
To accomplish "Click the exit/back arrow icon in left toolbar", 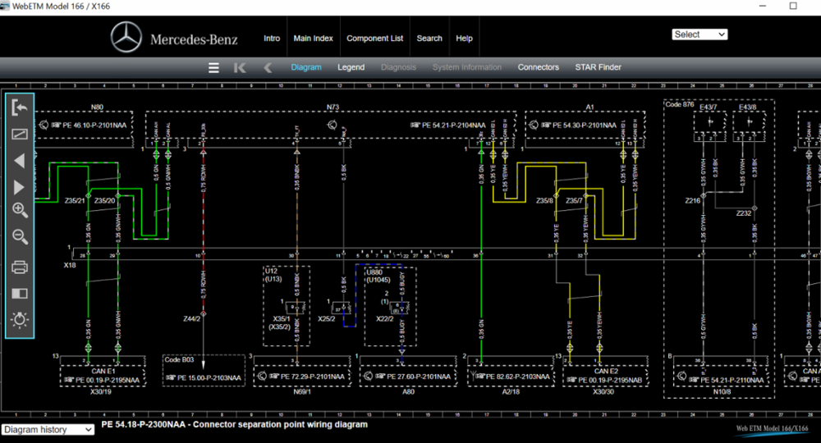I will [x=20, y=108].
